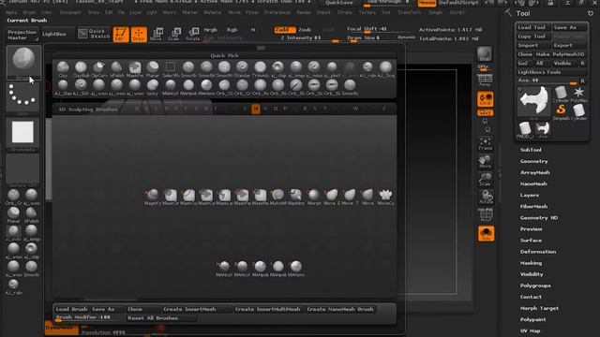Pick the MoveCurve brush icon
600x337 pixels.
tap(385, 196)
